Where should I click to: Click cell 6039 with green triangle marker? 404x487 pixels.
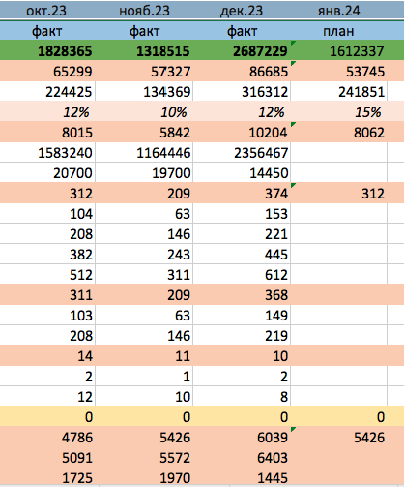tap(242, 438)
